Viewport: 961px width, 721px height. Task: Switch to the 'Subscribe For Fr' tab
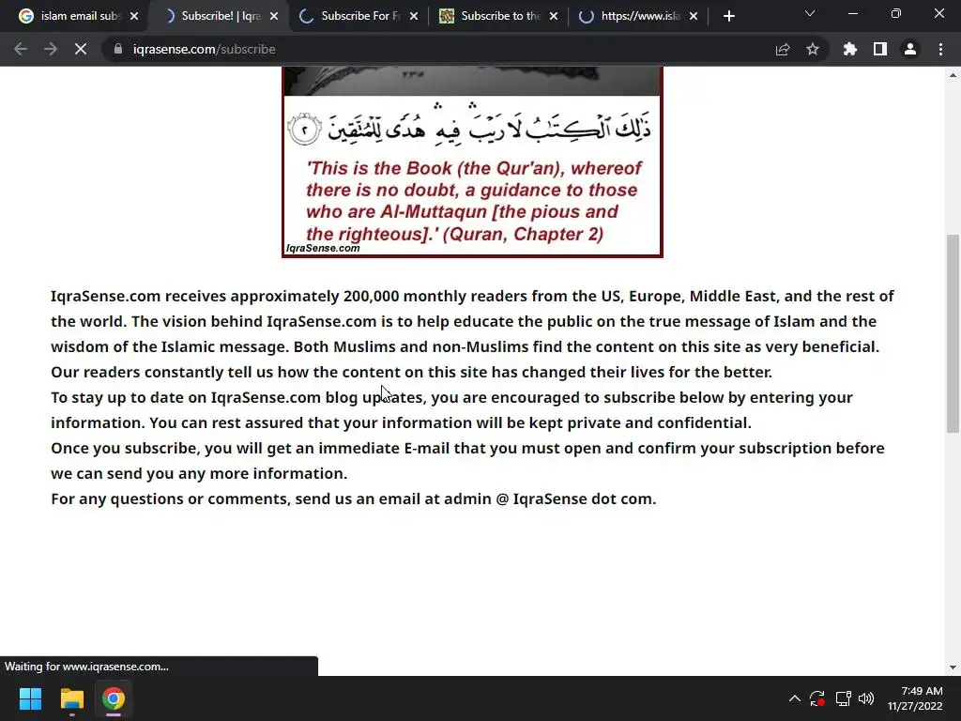358,16
